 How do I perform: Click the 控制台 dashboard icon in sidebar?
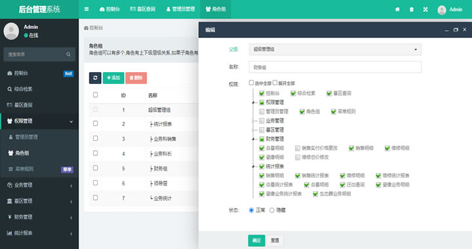[10, 73]
